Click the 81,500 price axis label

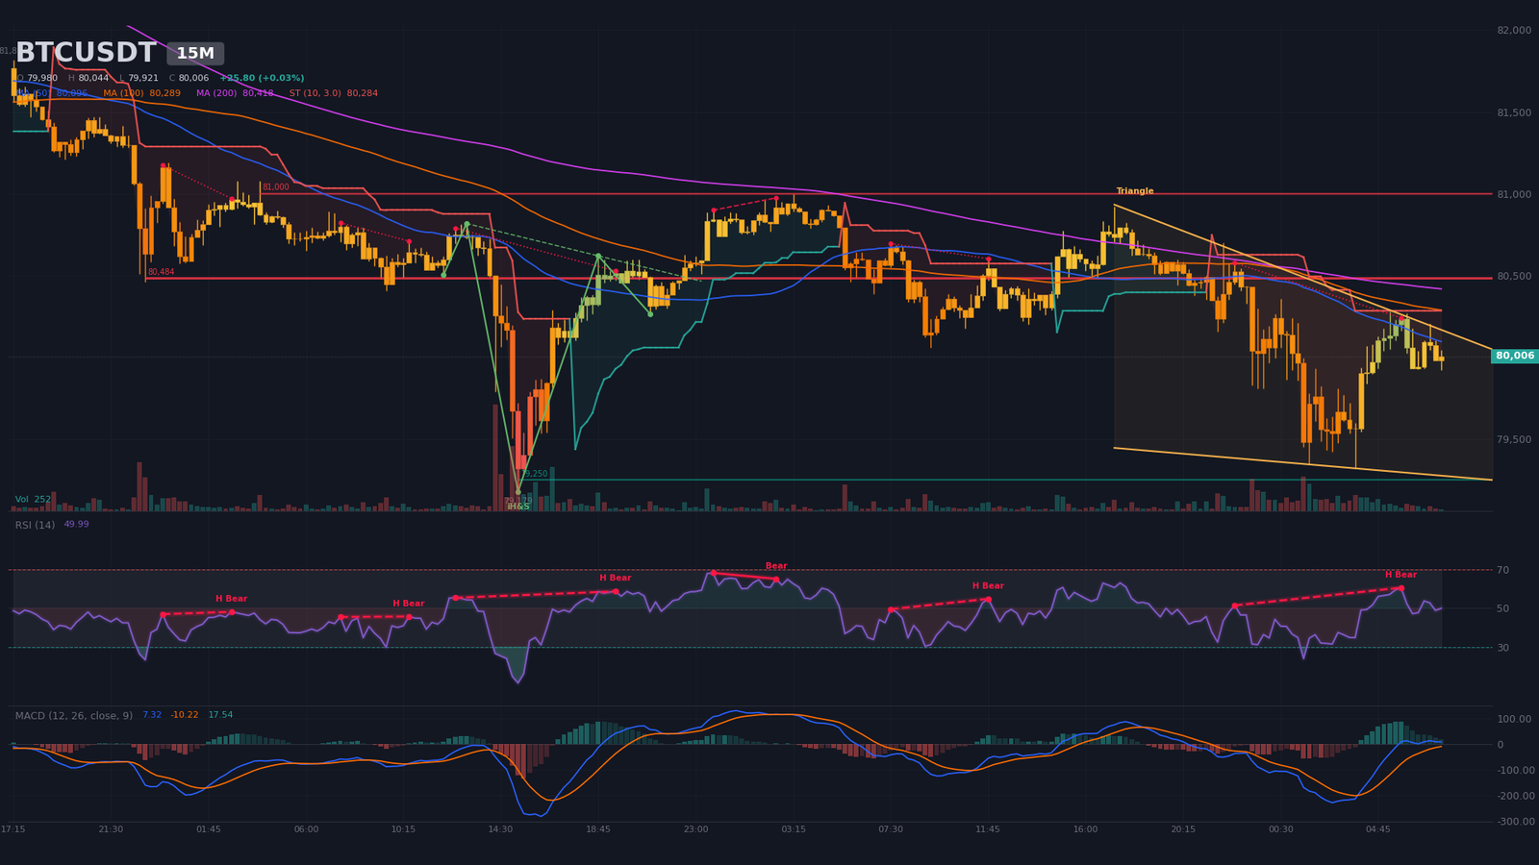point(1514,112)
